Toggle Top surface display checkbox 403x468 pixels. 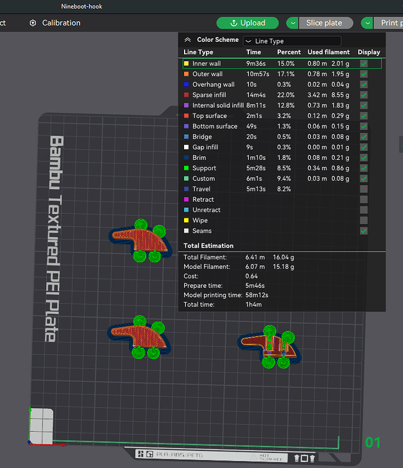(x=364, y=116)
